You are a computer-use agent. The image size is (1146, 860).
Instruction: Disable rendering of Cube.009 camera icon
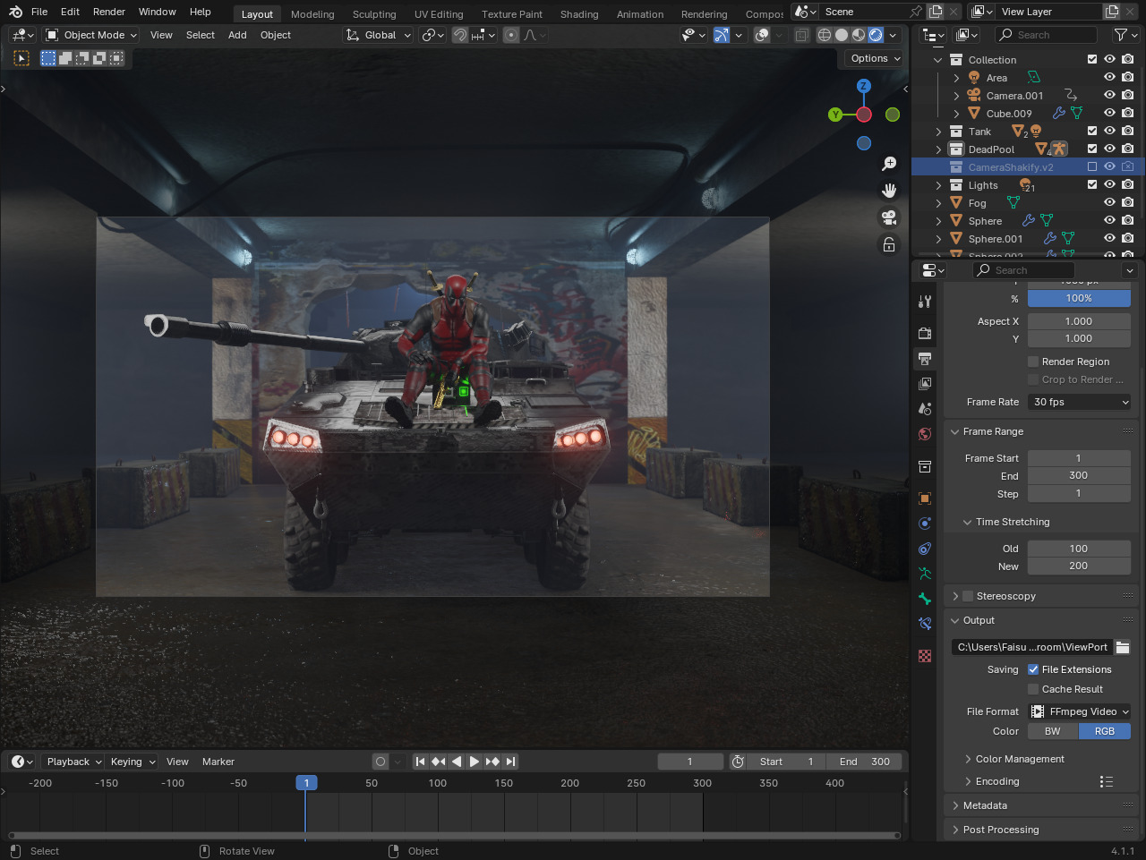tap(1128, 113)
